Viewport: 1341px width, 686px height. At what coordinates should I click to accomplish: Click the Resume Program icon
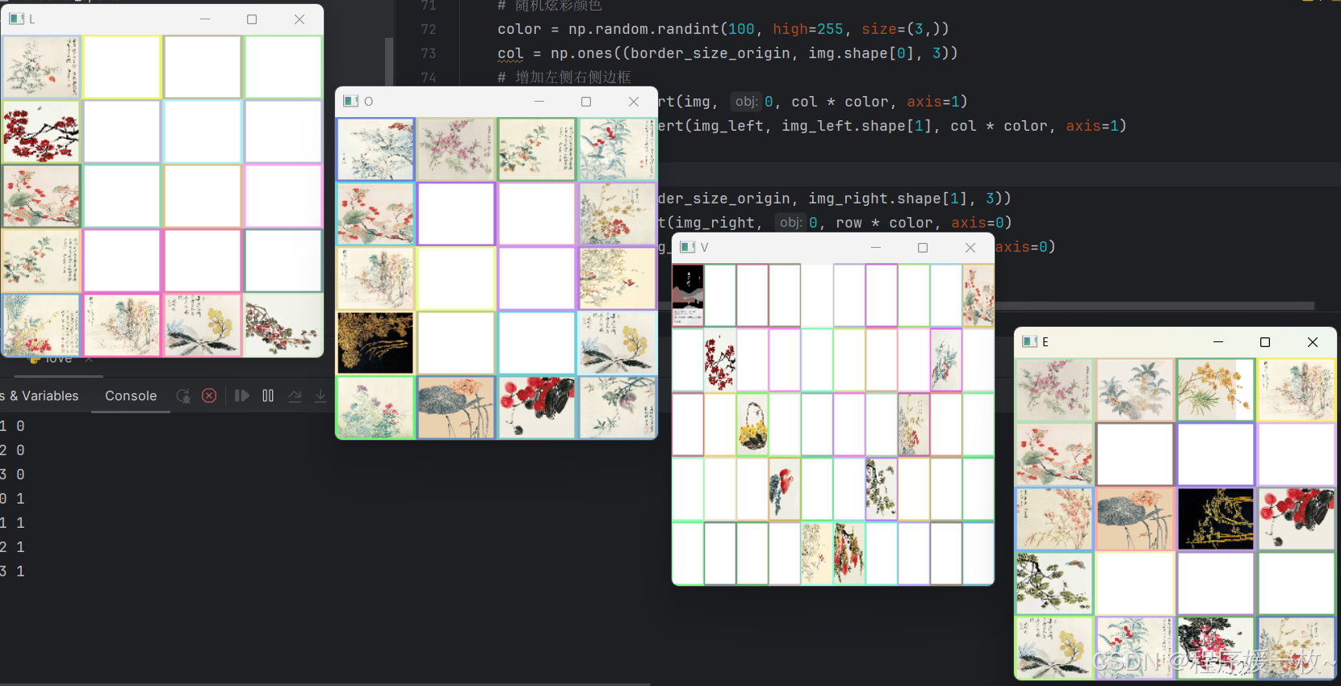241,395
